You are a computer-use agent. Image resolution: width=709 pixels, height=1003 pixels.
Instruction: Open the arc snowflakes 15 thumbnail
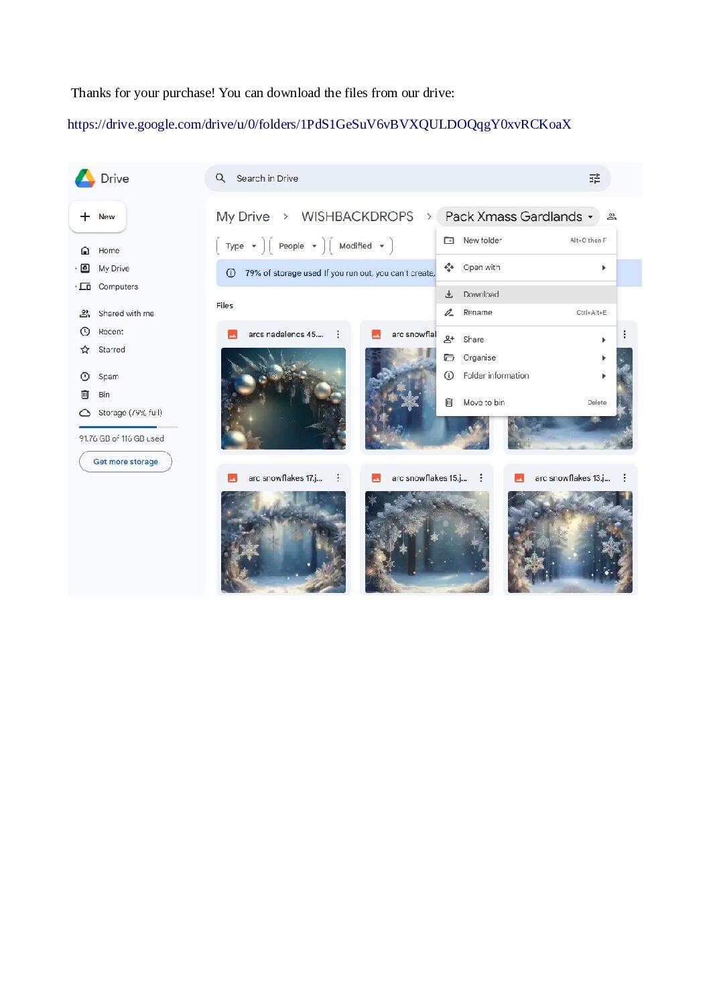click(427, 542)
